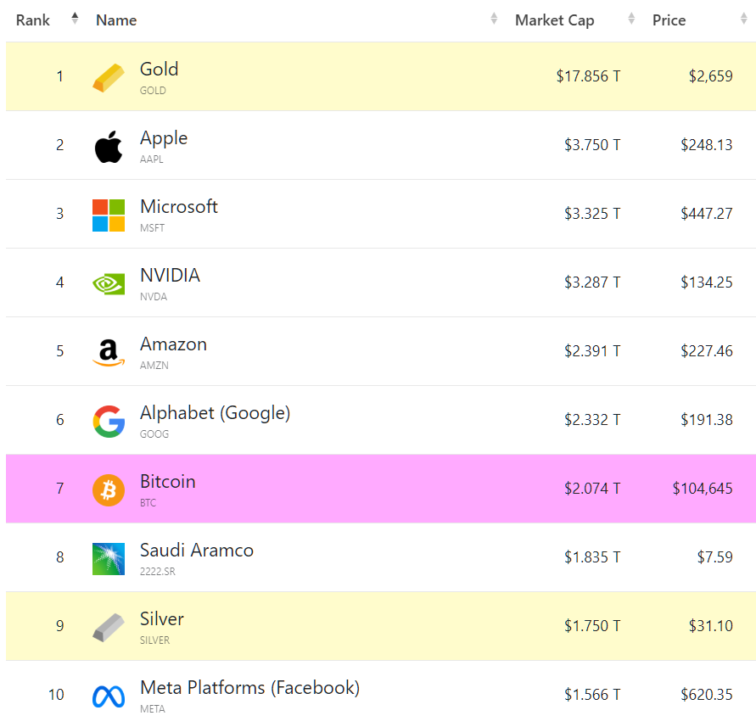Select Apple market cap $3.750 T

point(592,145)
